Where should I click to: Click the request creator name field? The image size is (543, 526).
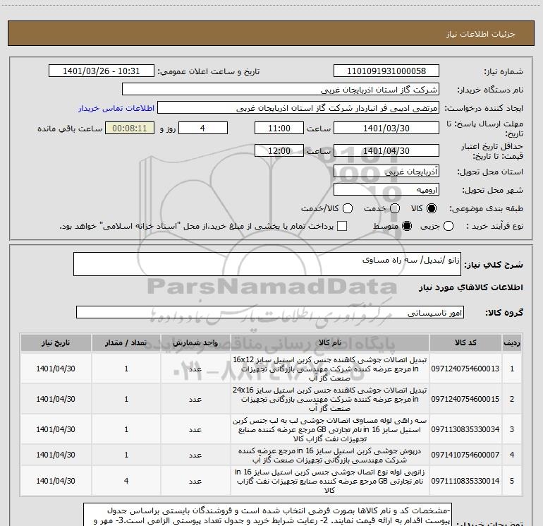point(298,108)
